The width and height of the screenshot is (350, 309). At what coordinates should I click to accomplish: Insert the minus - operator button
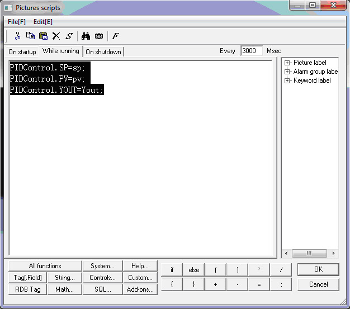pos(237,284)
